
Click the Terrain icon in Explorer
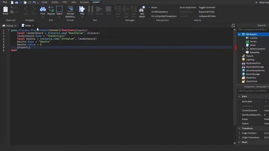(247, 42)
